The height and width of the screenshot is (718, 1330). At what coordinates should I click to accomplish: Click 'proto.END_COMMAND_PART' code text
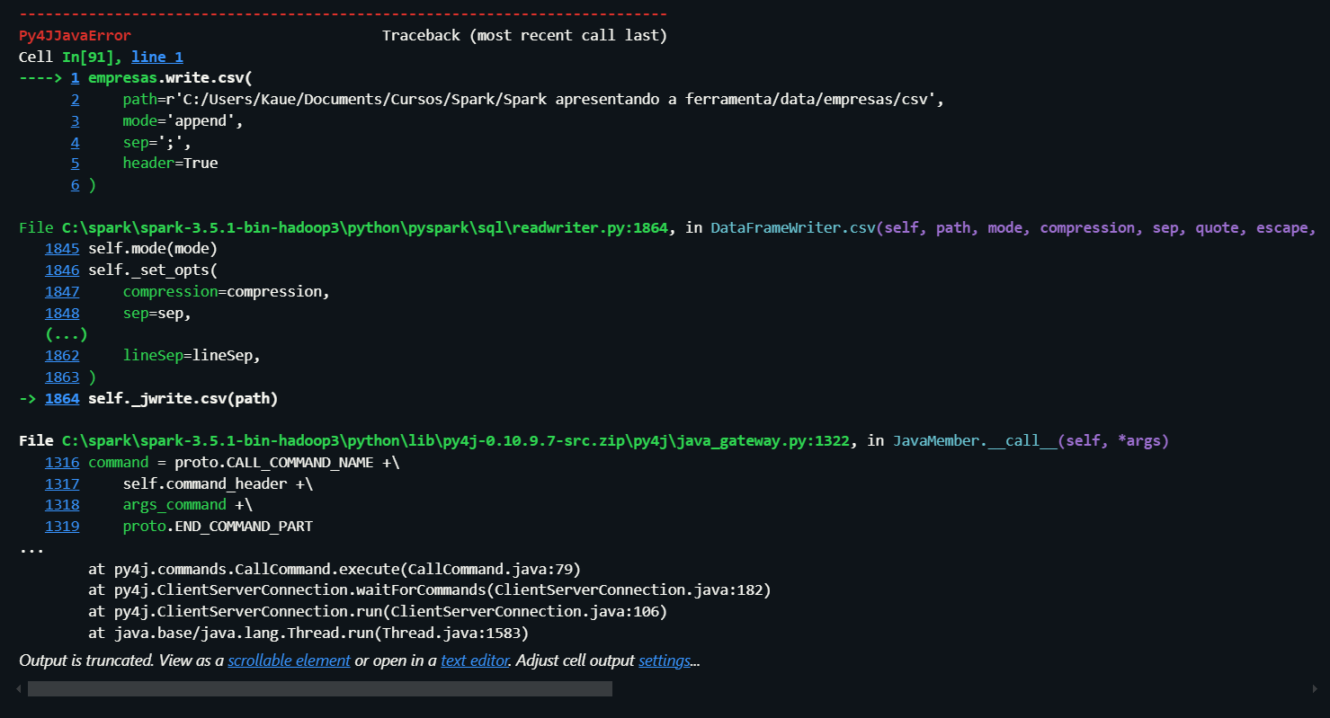click(218, 526)
